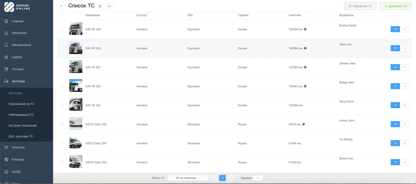Viewport: 416px width, 184px height.
Task: Open the document icon beside Список ТС
Action: coord(100,6)
